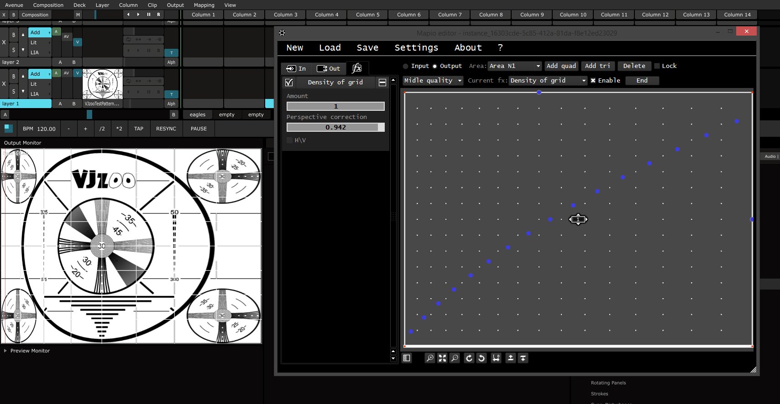Click the move area down icon

coord(523,358)
